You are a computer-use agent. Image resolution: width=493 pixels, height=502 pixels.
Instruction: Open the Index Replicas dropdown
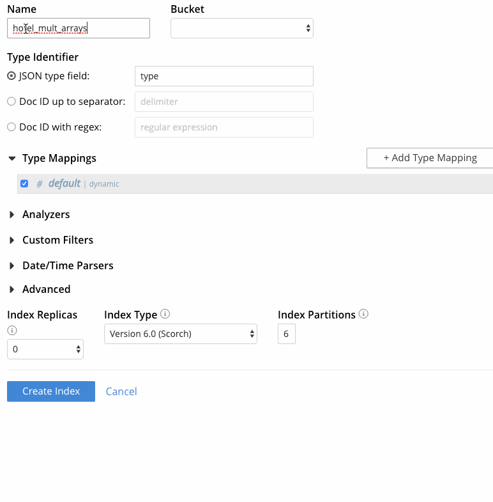coord(45,349)
